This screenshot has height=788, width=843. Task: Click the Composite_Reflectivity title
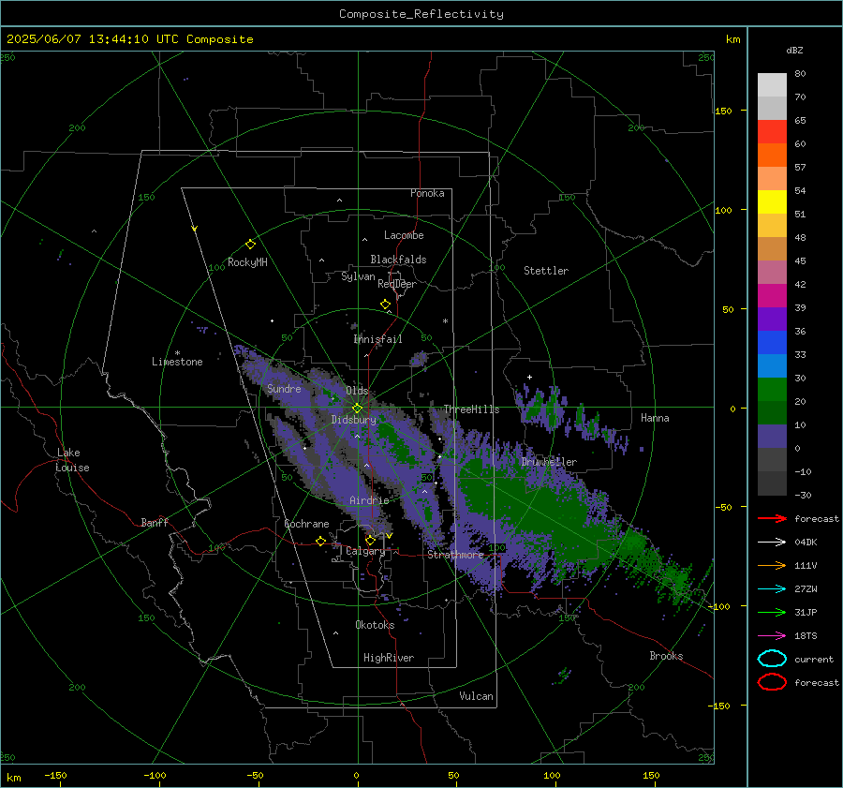click(x=421, y=14)
